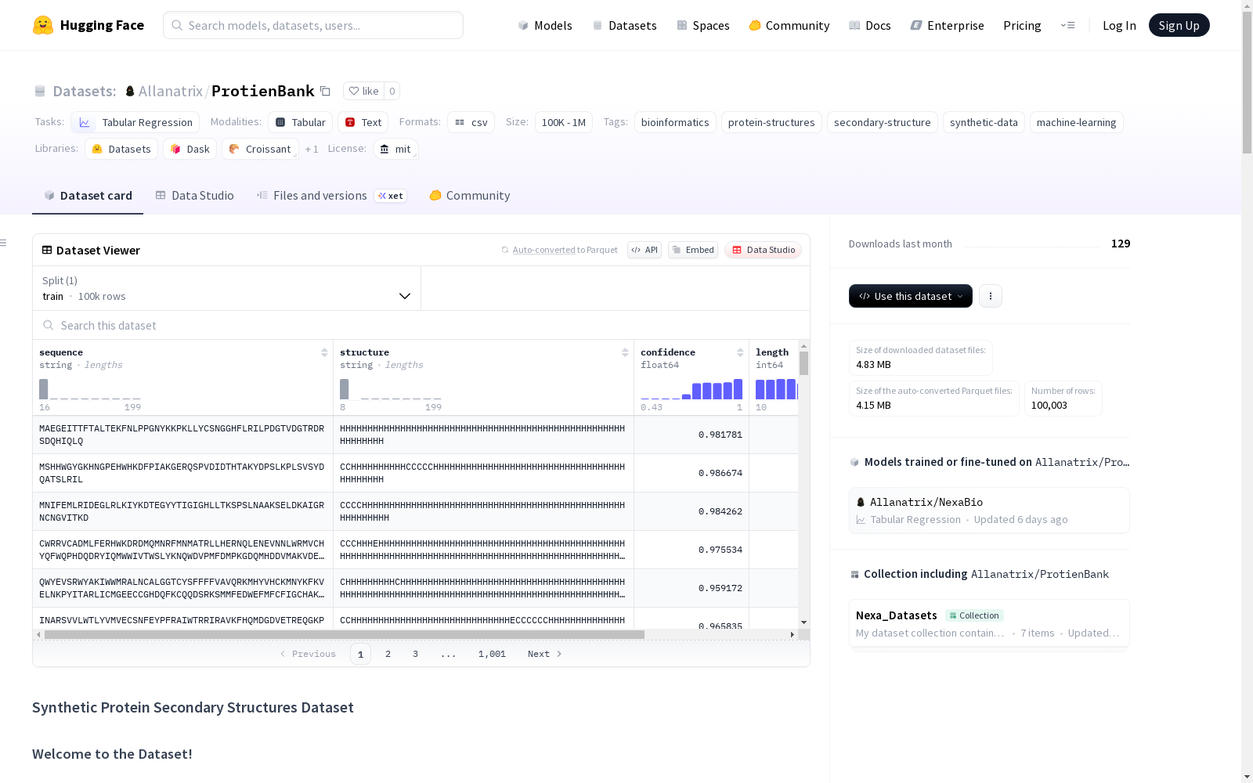The image size is (1253, 783).
Task: Open Datasets in the top navigation
Action: (624, 25)
